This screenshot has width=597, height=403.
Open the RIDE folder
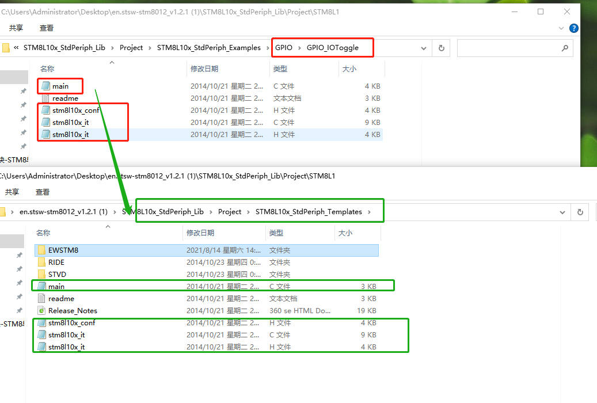tap(55, 262)
